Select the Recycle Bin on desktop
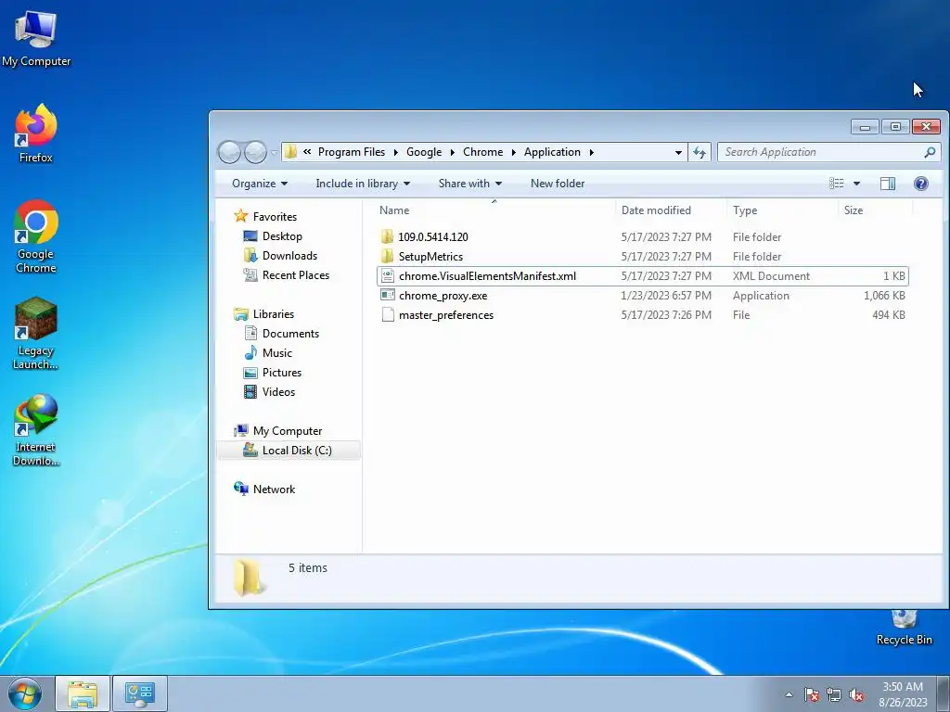Image resolution: width=950 pixels, height=712 pixels. click(904, 629)
